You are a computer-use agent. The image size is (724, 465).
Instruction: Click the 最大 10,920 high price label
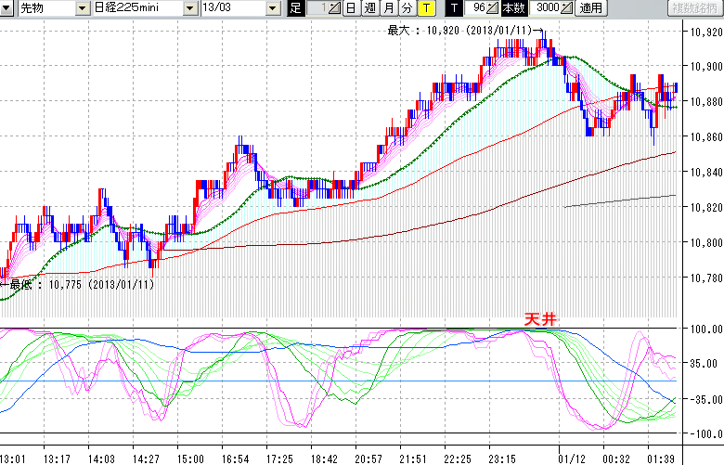[459, 30]
